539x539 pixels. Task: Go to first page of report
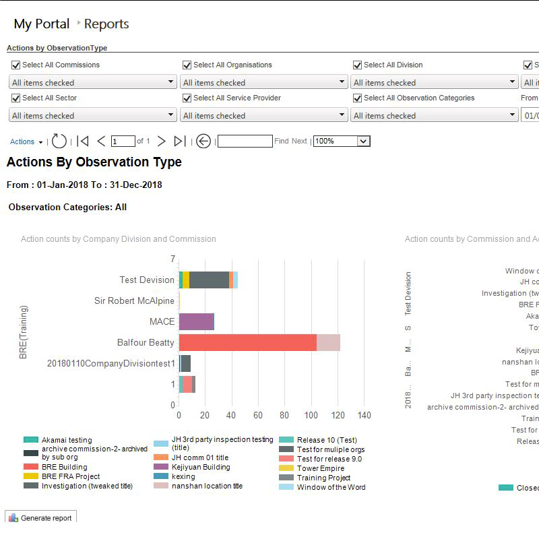pyautogui.click(x=83, y=141)
